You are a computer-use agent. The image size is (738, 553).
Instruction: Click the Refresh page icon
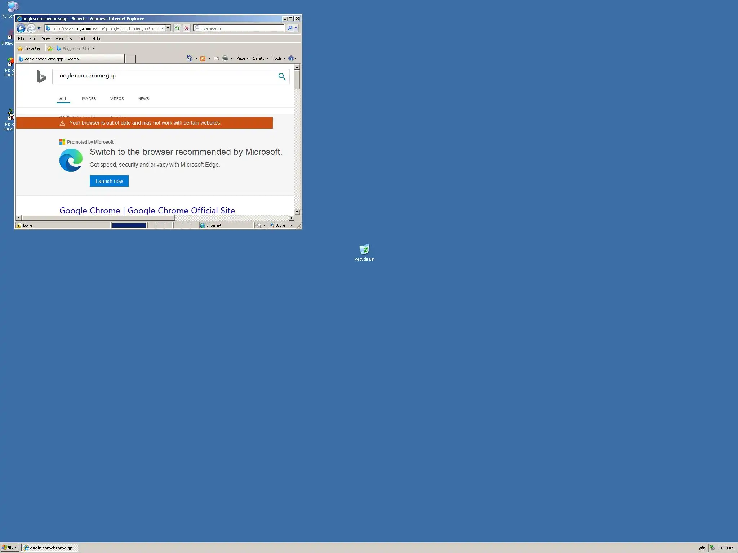[177, 28]
